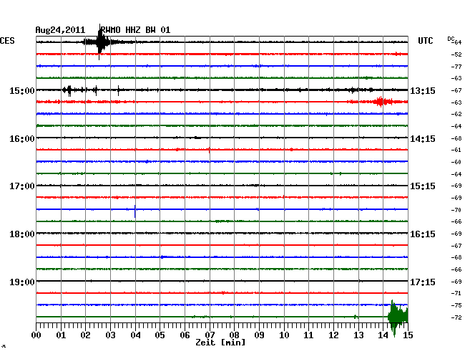Select the DC value -52
Viewport: 465px width, 354px height.
point(456,54)
